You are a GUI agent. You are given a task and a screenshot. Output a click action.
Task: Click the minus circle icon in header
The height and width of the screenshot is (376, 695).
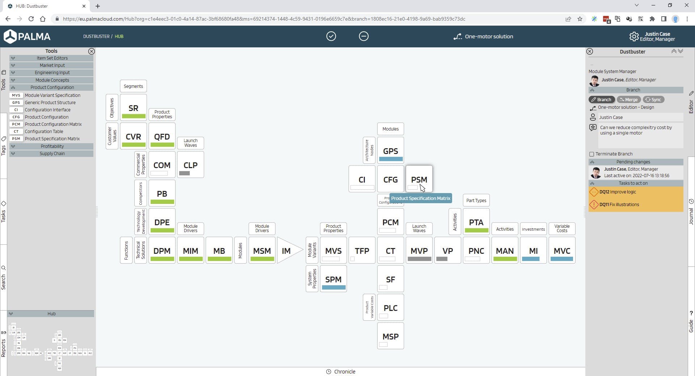(363, 36)
